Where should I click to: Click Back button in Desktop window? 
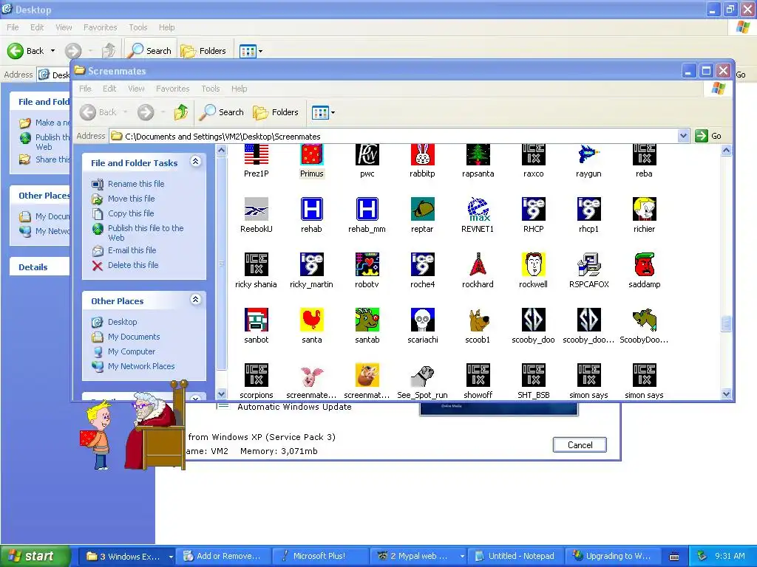click(27, 51)
